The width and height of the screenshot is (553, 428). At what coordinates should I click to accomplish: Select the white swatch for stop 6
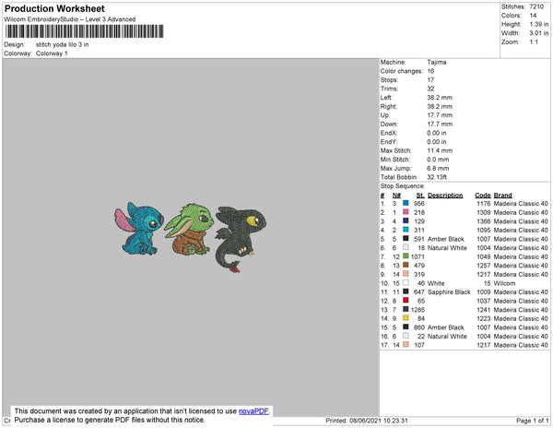(406, 247)
